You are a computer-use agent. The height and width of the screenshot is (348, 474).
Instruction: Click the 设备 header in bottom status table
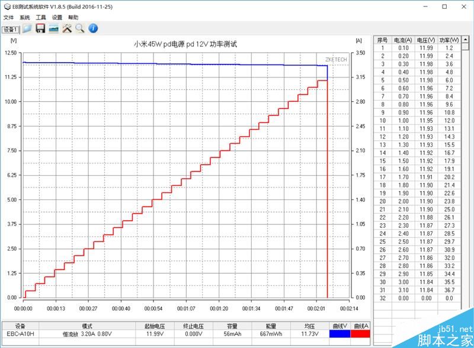(x=20, y=326)
